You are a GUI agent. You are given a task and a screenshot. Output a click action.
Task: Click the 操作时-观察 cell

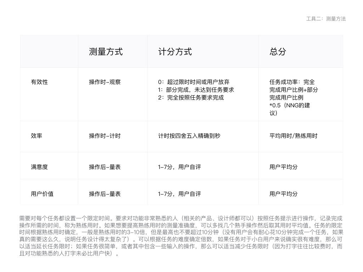[105, 82]
